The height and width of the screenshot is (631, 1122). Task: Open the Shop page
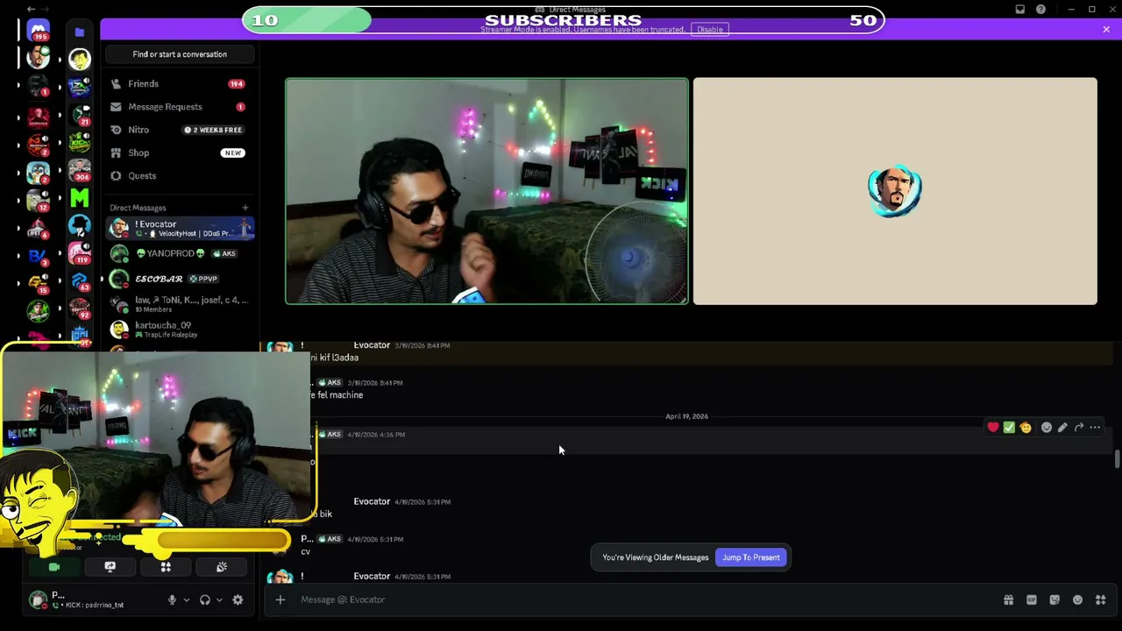180,152
